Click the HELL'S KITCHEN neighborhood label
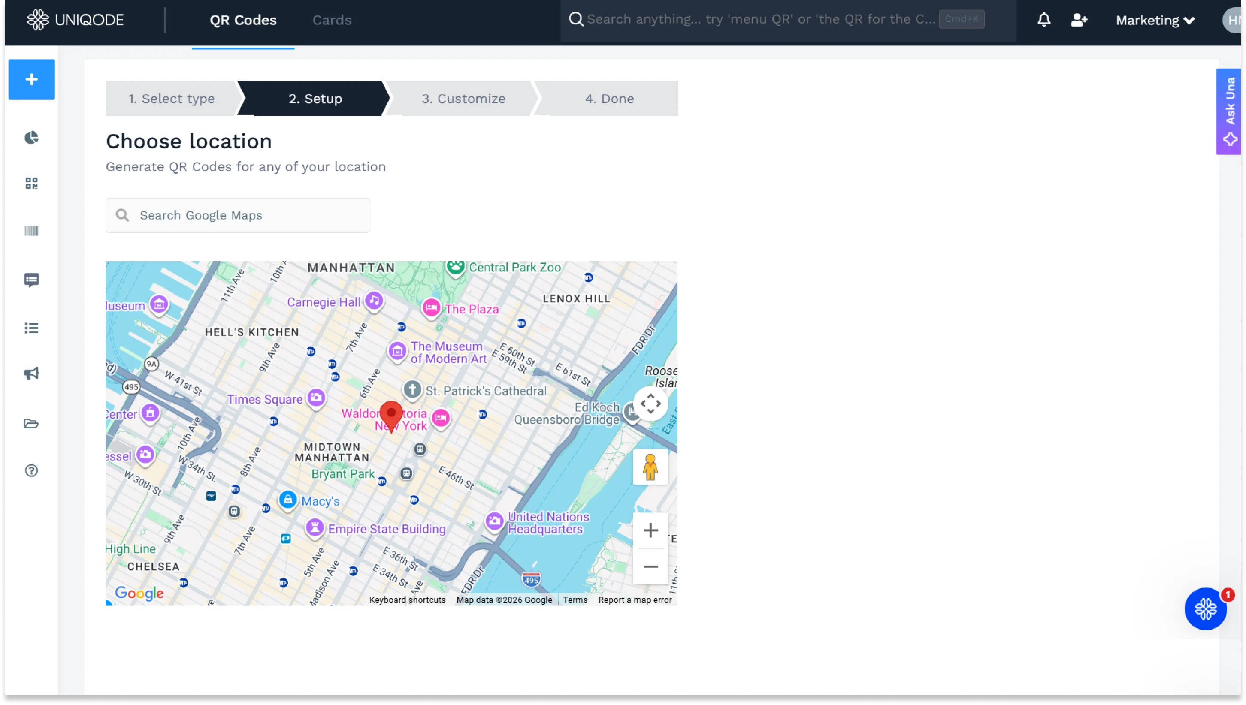The height and width of the screenshot is (705, 1246). click(252, 332)
